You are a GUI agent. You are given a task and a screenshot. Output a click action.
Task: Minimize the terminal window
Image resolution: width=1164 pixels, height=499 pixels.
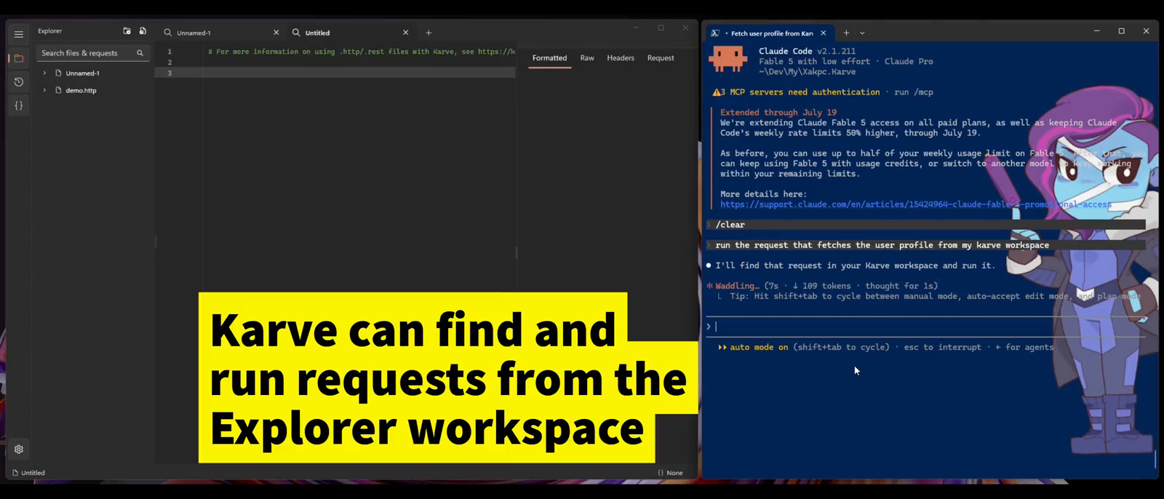pos(1096,31)
